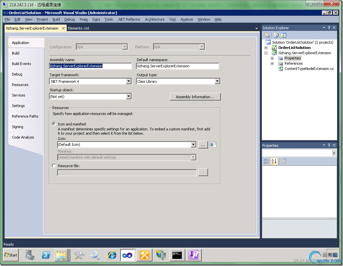Viewport: 343px width, 266px height.
Task: Select ContentTypeNodeExtension.cs in Solution Explorer
Action: pyautogui.click(x=309, y=69)
